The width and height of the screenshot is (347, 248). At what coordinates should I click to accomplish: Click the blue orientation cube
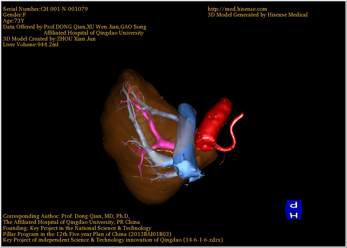294,210
